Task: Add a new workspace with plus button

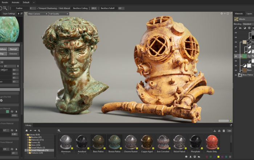Action: pyautogui.click(x=34, y=3)
